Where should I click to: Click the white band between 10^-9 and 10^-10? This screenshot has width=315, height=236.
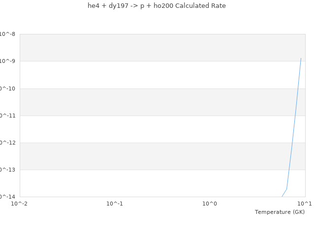(x=148, y=75)
